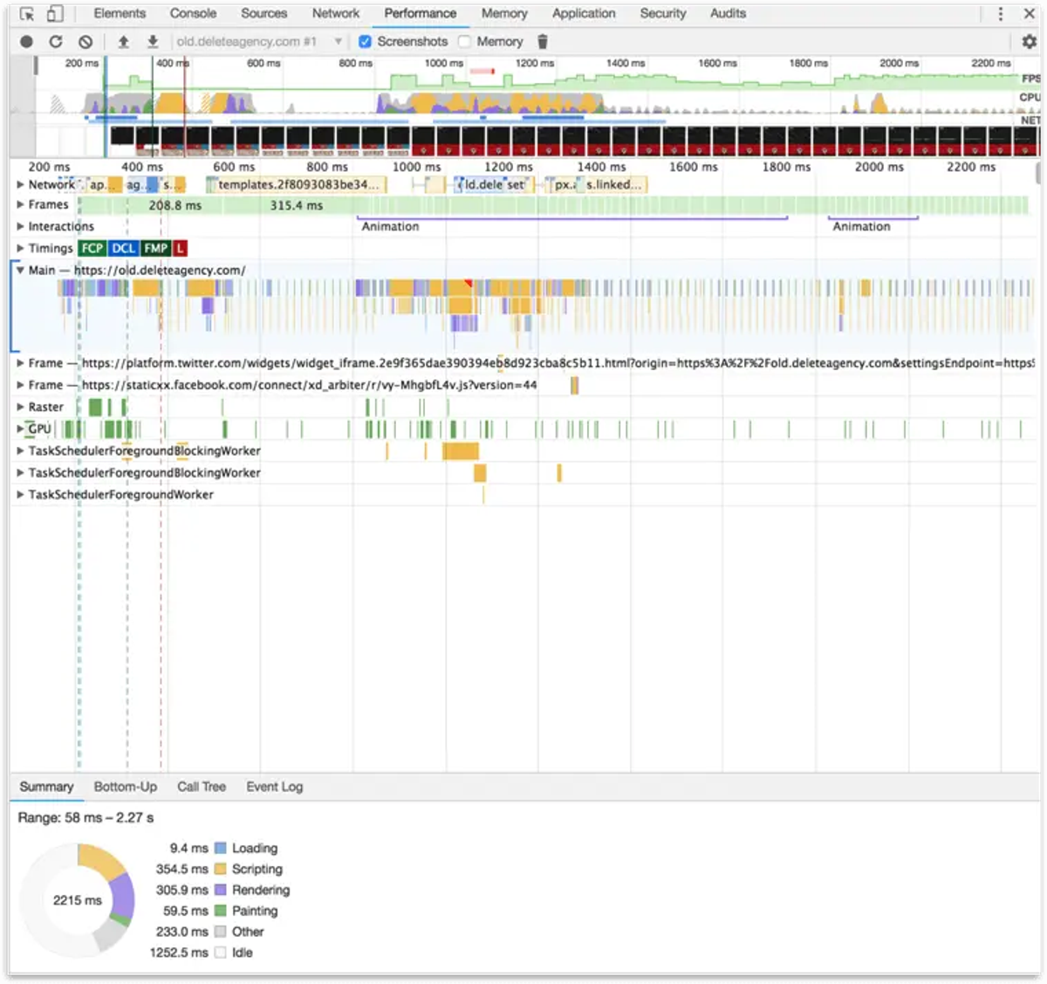The width and height of the screenshot is (1047, 984).
Task: Click the Record button in Performance toolbar
Action: click(x=26, y=41)
